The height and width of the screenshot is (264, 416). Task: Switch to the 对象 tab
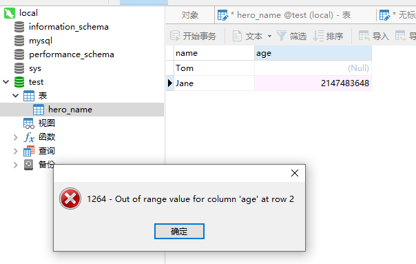tap(190, 15)
